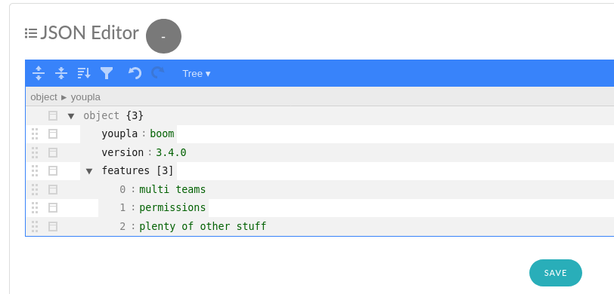Screen dimensions: 614x294
Task: Open the Tree mode dropdown
Action: (197, 73)
